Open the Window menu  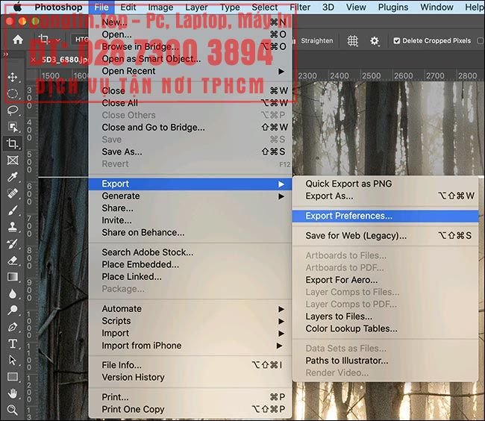(x=436, y=7)
